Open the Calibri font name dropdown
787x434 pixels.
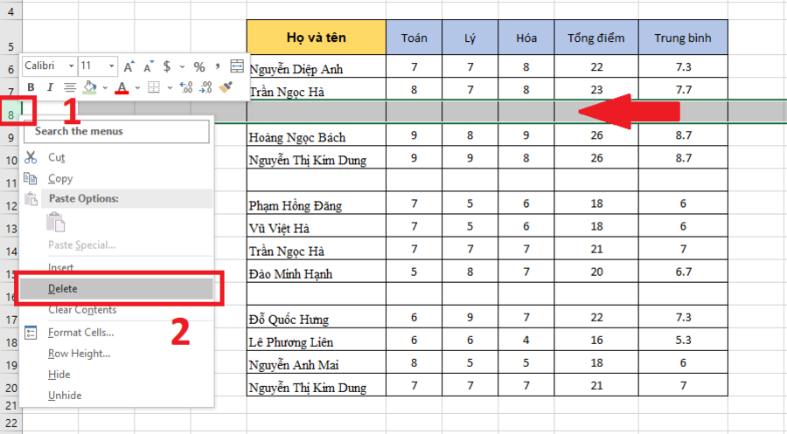72,66
